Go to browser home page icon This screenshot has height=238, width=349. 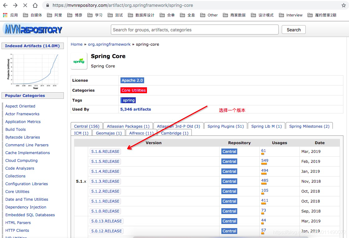pos(35,5)
